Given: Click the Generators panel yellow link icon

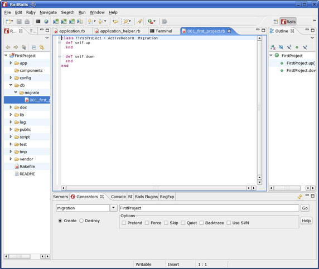Looking at the screenshot, I should tap(300, 197).
